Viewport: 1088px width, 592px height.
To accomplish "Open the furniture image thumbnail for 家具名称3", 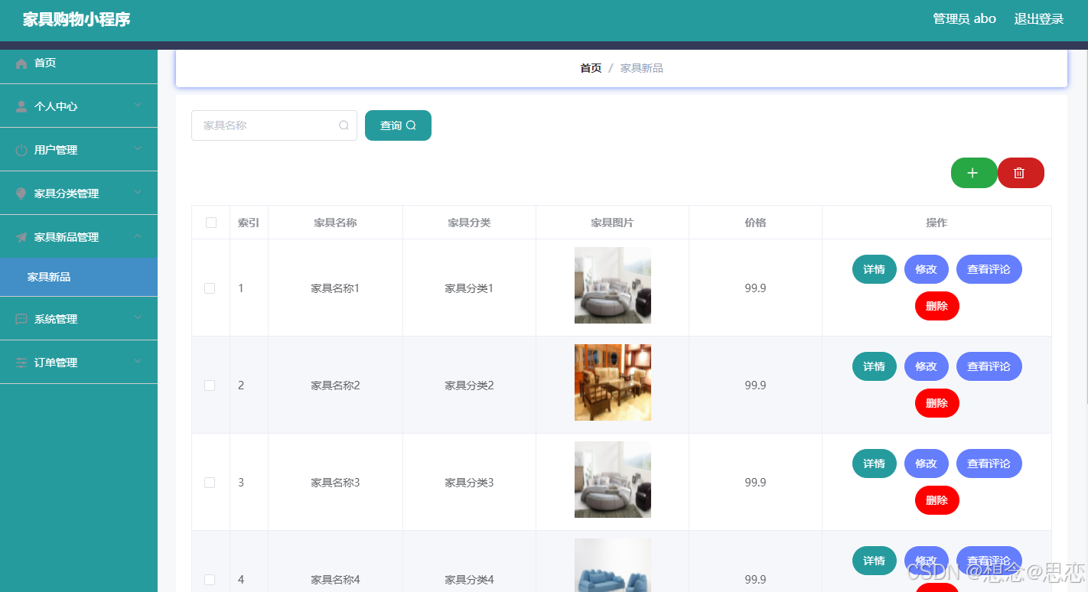I will coord(613,480).
